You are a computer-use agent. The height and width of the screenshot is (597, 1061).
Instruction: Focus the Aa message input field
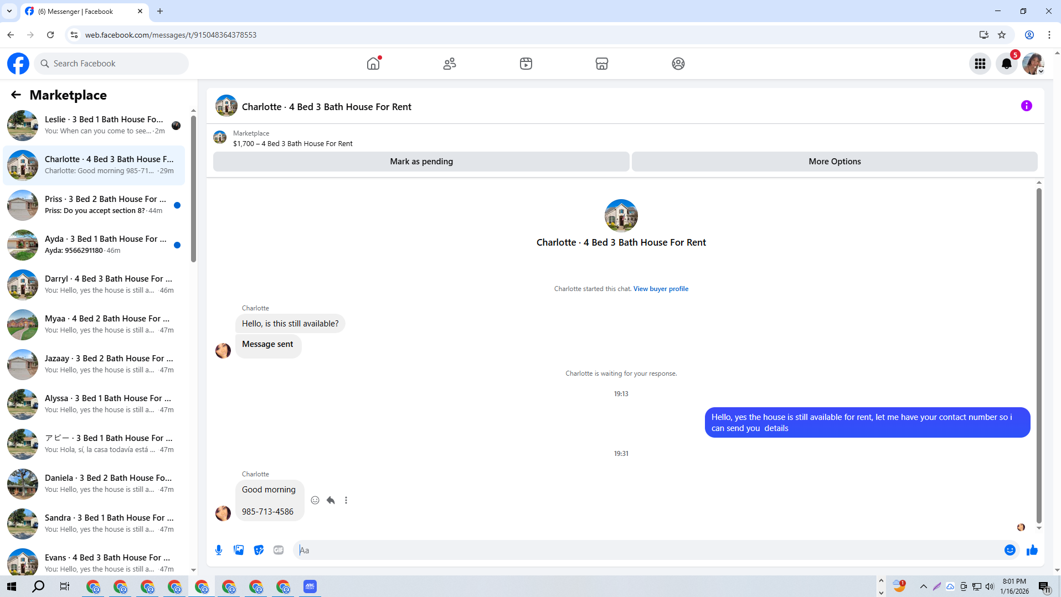point(648,550)
